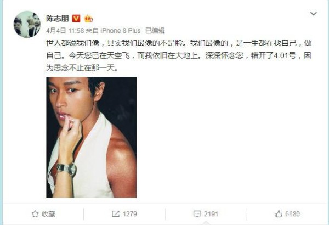
Task: Click the crown membership icon
Action: tap(88, 19)
